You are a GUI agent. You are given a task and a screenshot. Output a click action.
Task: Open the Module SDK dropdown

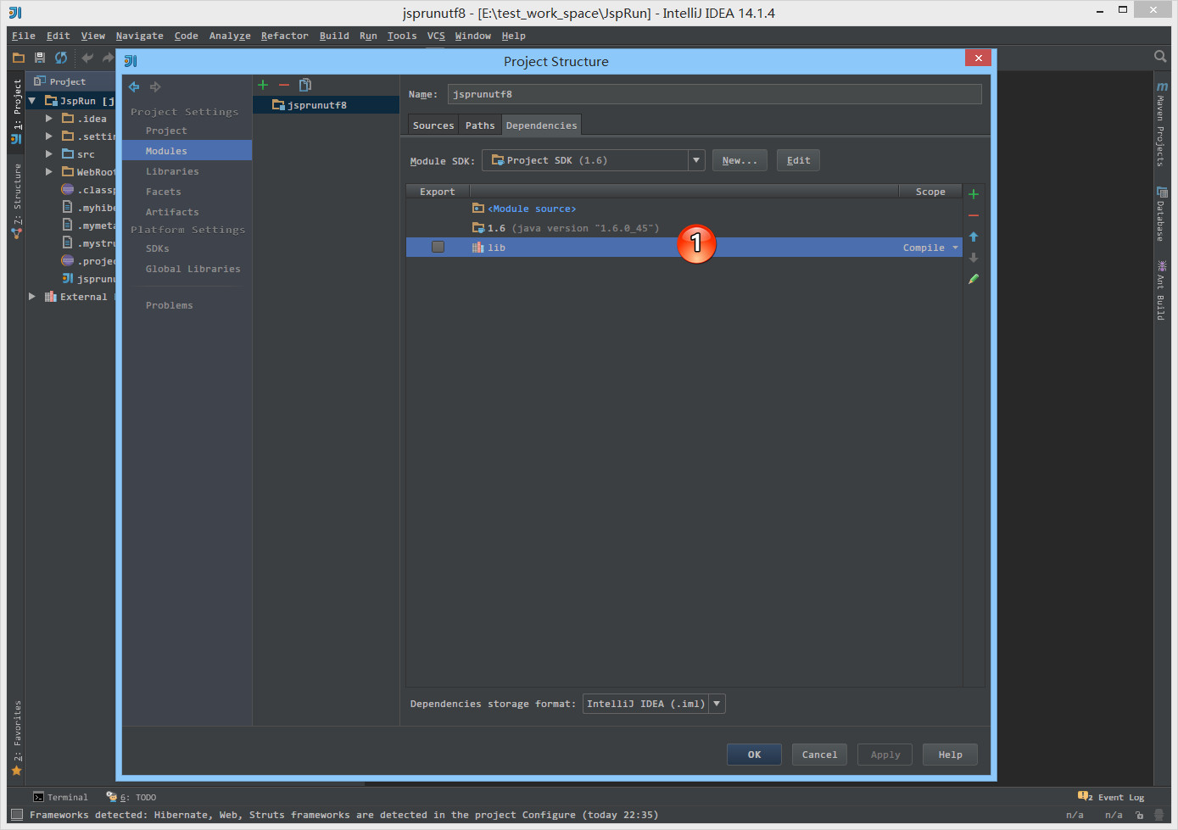[x=695, y=160]
